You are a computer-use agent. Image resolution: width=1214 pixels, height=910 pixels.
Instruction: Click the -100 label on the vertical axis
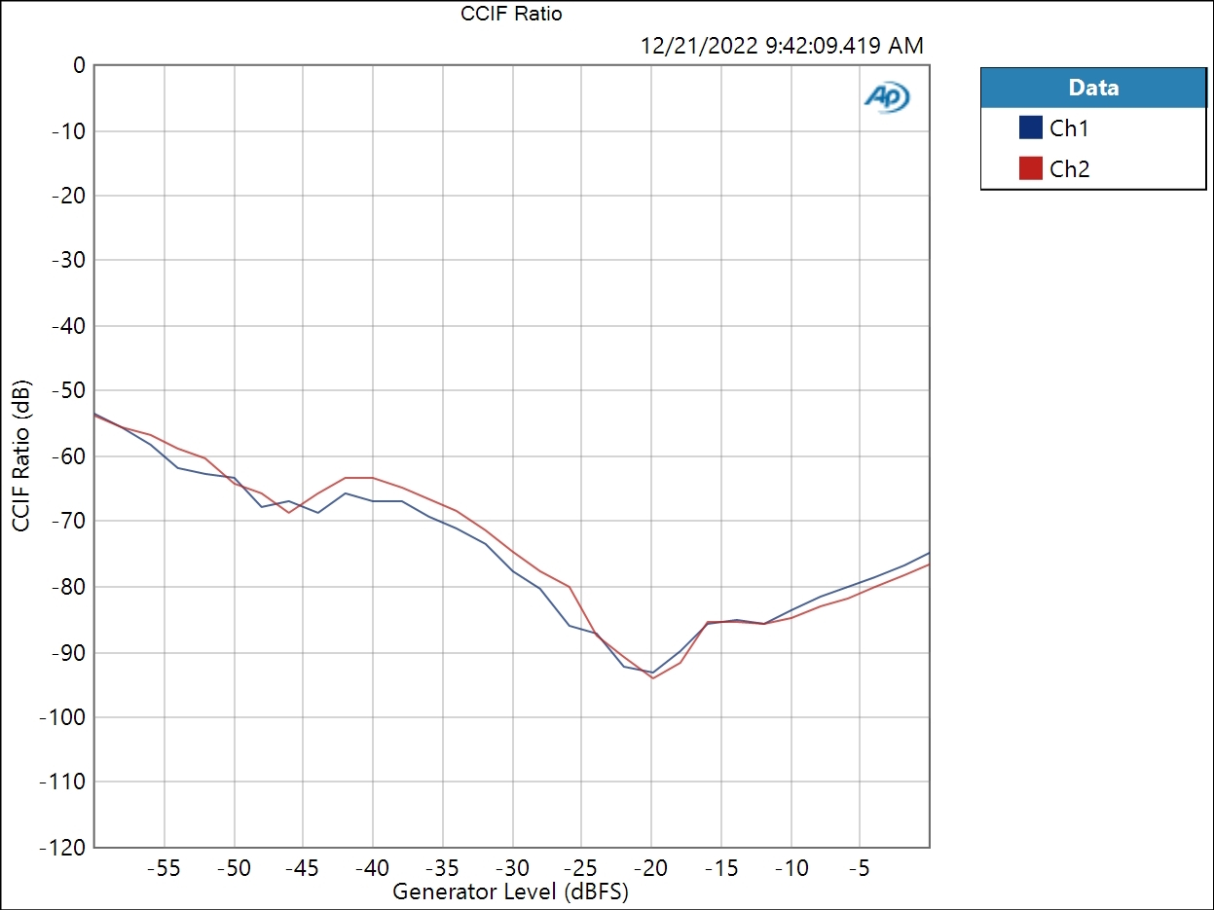point(62,716)
